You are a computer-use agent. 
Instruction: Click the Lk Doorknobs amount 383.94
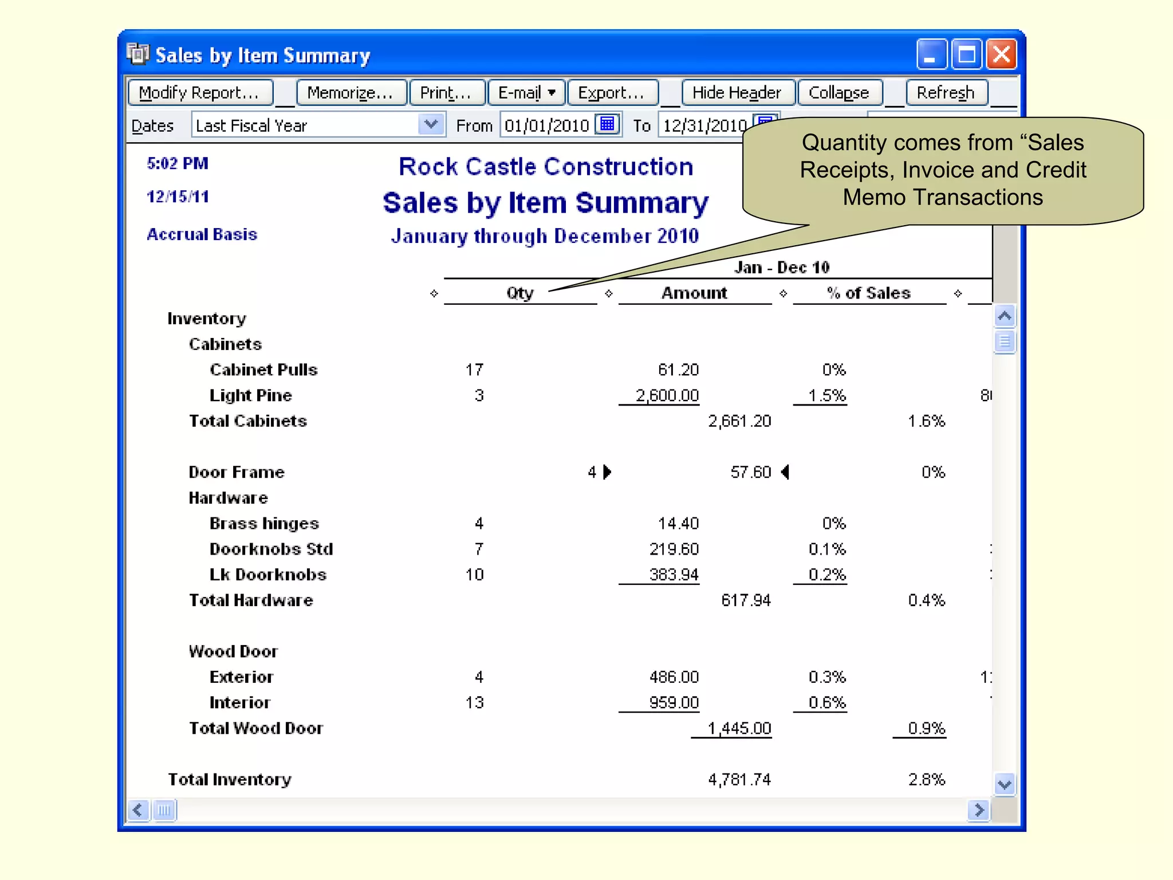(674, 575)
